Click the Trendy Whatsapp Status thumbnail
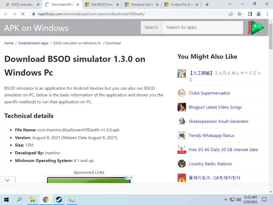273x205 pixels. pyautogui.click(x=182, y=135)
